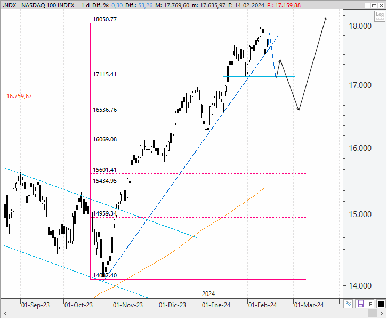Image resolution: width=387 pixels, height=319 pixels.
Task: Click the 01-Dic-23 date label
Action: click(172, 305)
